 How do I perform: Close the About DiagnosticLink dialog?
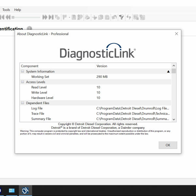(176, 34)
